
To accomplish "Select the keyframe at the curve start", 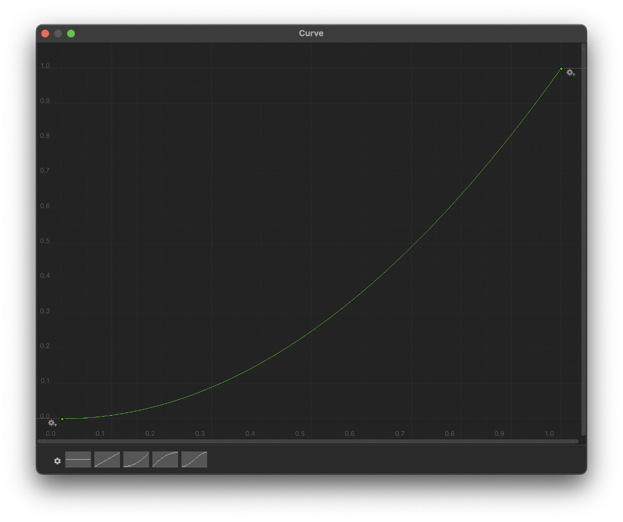I will (x=62, y=419).
